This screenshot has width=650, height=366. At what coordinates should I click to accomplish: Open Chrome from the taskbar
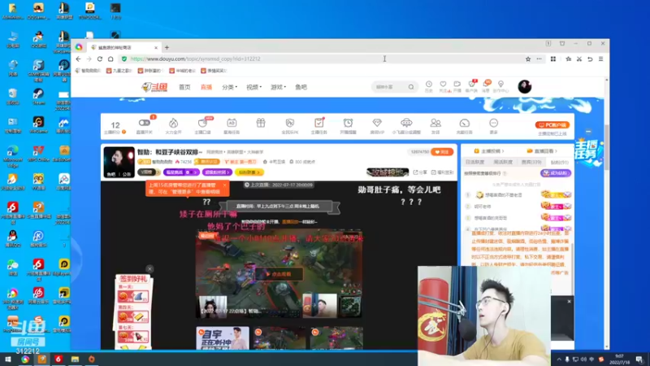coord(25,359)
